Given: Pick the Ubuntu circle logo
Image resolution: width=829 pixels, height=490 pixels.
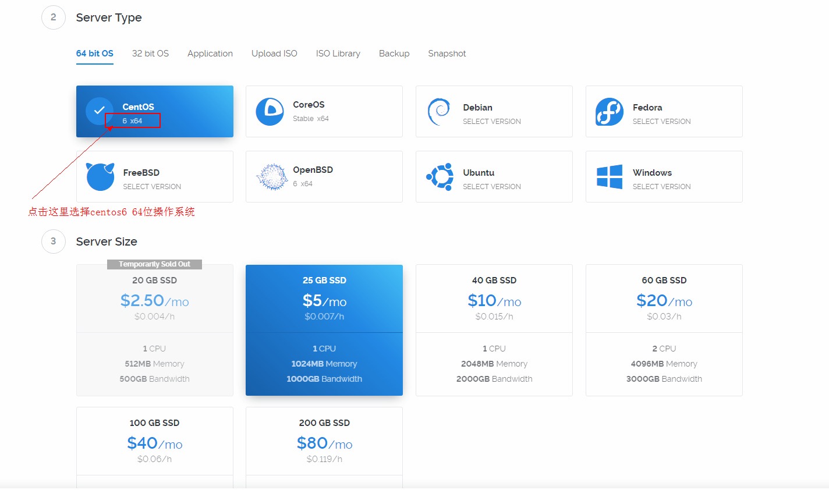Looking at the screenshot, I should (x=440, y=177).
